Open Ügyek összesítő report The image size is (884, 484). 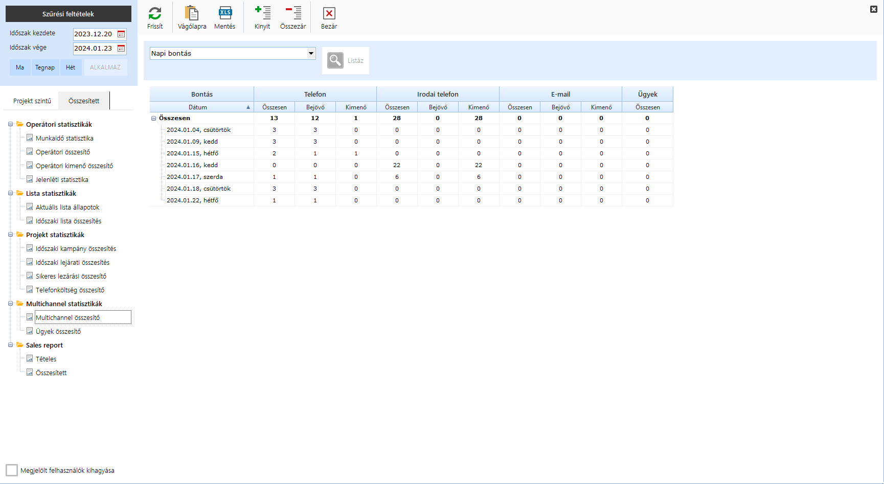click(58, 331)
